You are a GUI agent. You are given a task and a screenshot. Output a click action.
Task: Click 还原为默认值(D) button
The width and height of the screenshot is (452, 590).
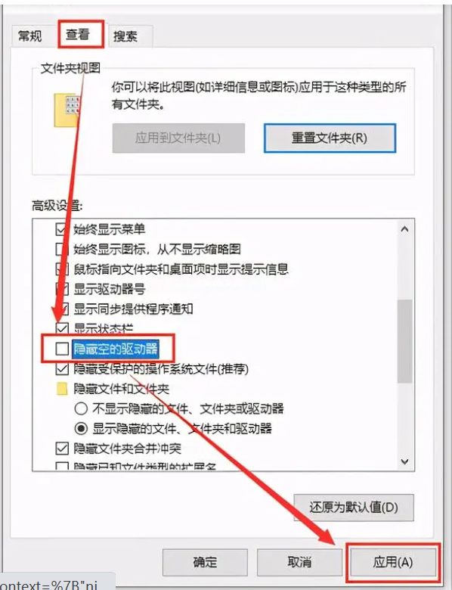coord(354,508)
